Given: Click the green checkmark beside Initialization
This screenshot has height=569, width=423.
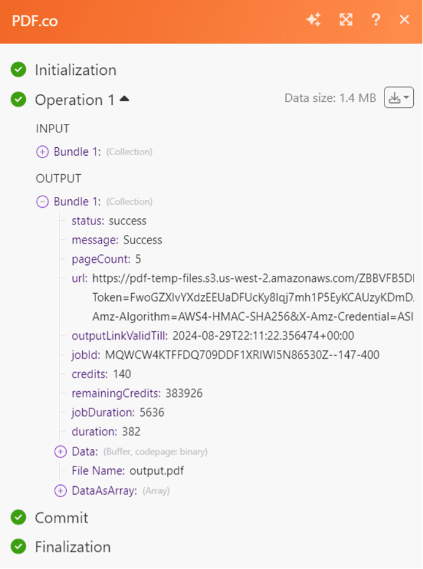Looking at the screenshot, I should coord(18,70).
